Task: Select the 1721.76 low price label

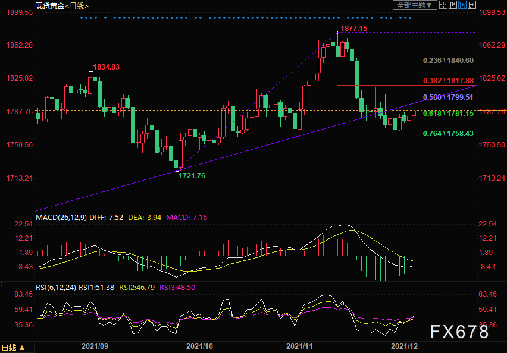Action: (192, 176)
